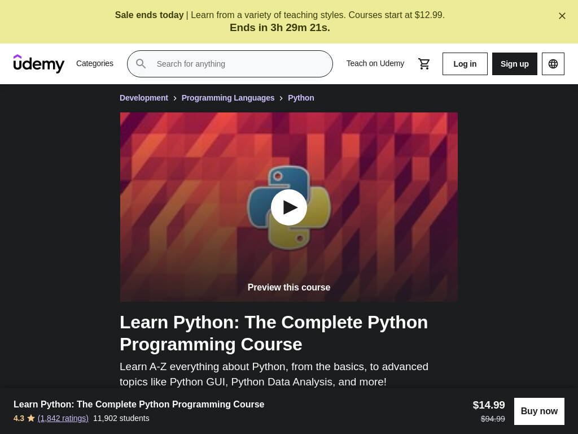578x434 pixels.
Task: Click the $14.99 price text
Action: click(489, 405)
